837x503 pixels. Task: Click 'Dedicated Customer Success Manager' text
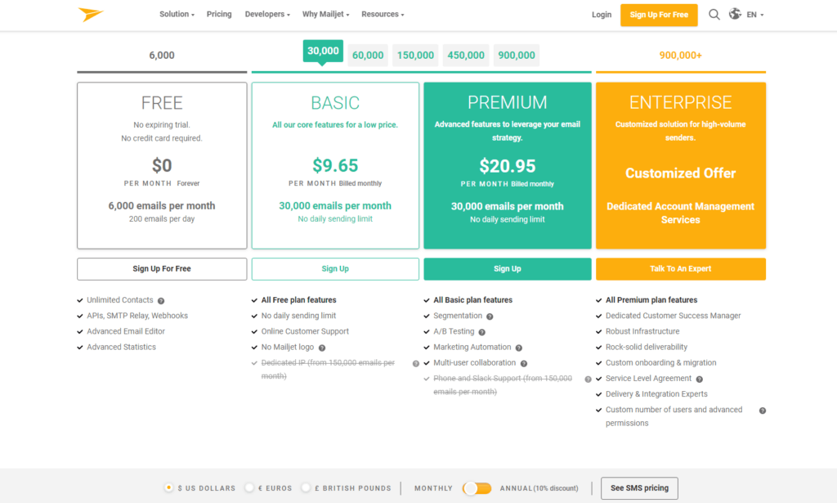[x=674, y=316]
